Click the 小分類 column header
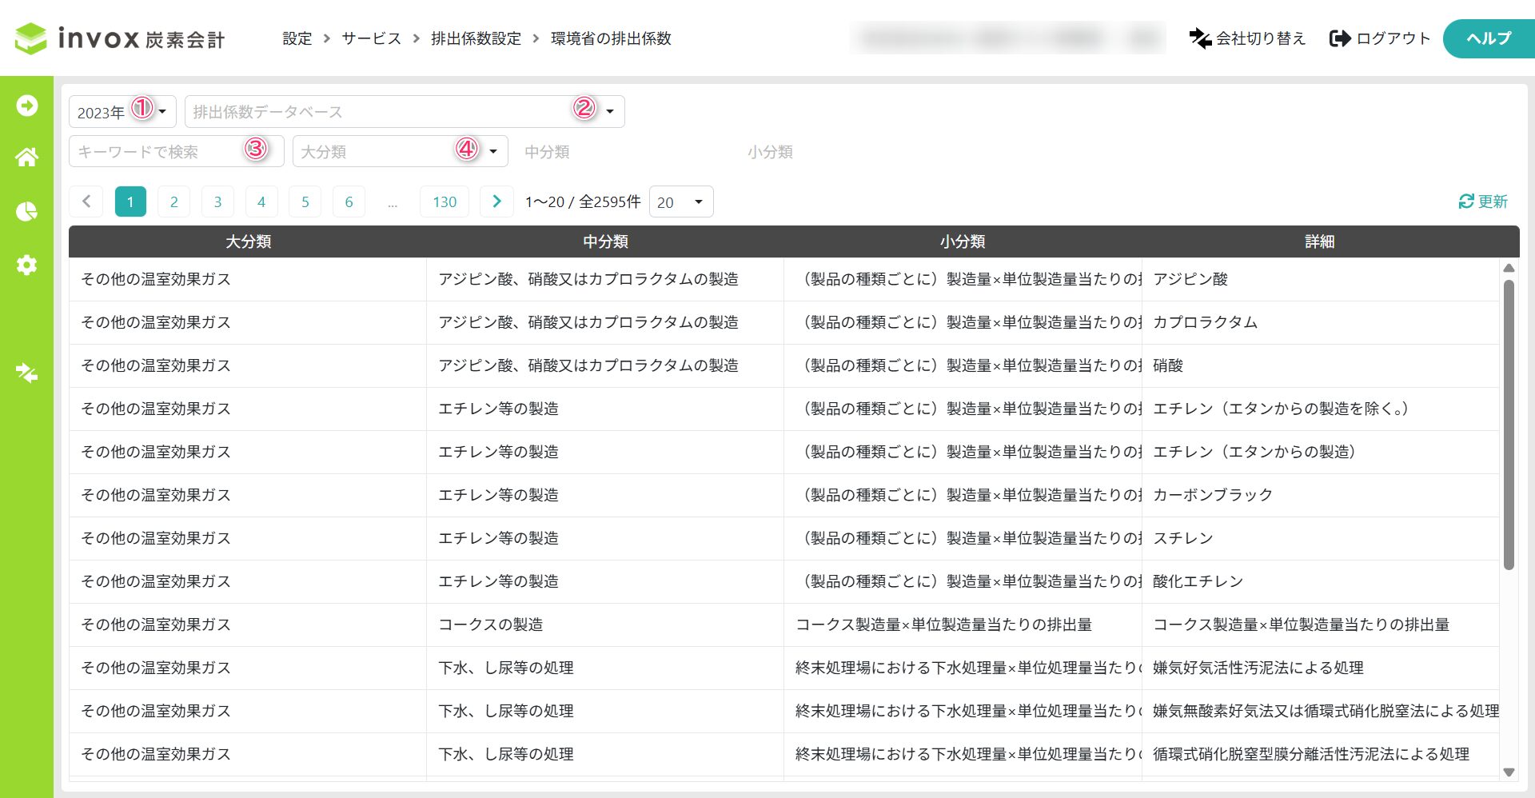Viewport: 1535px width, 798px height. (x=963, y=241)
